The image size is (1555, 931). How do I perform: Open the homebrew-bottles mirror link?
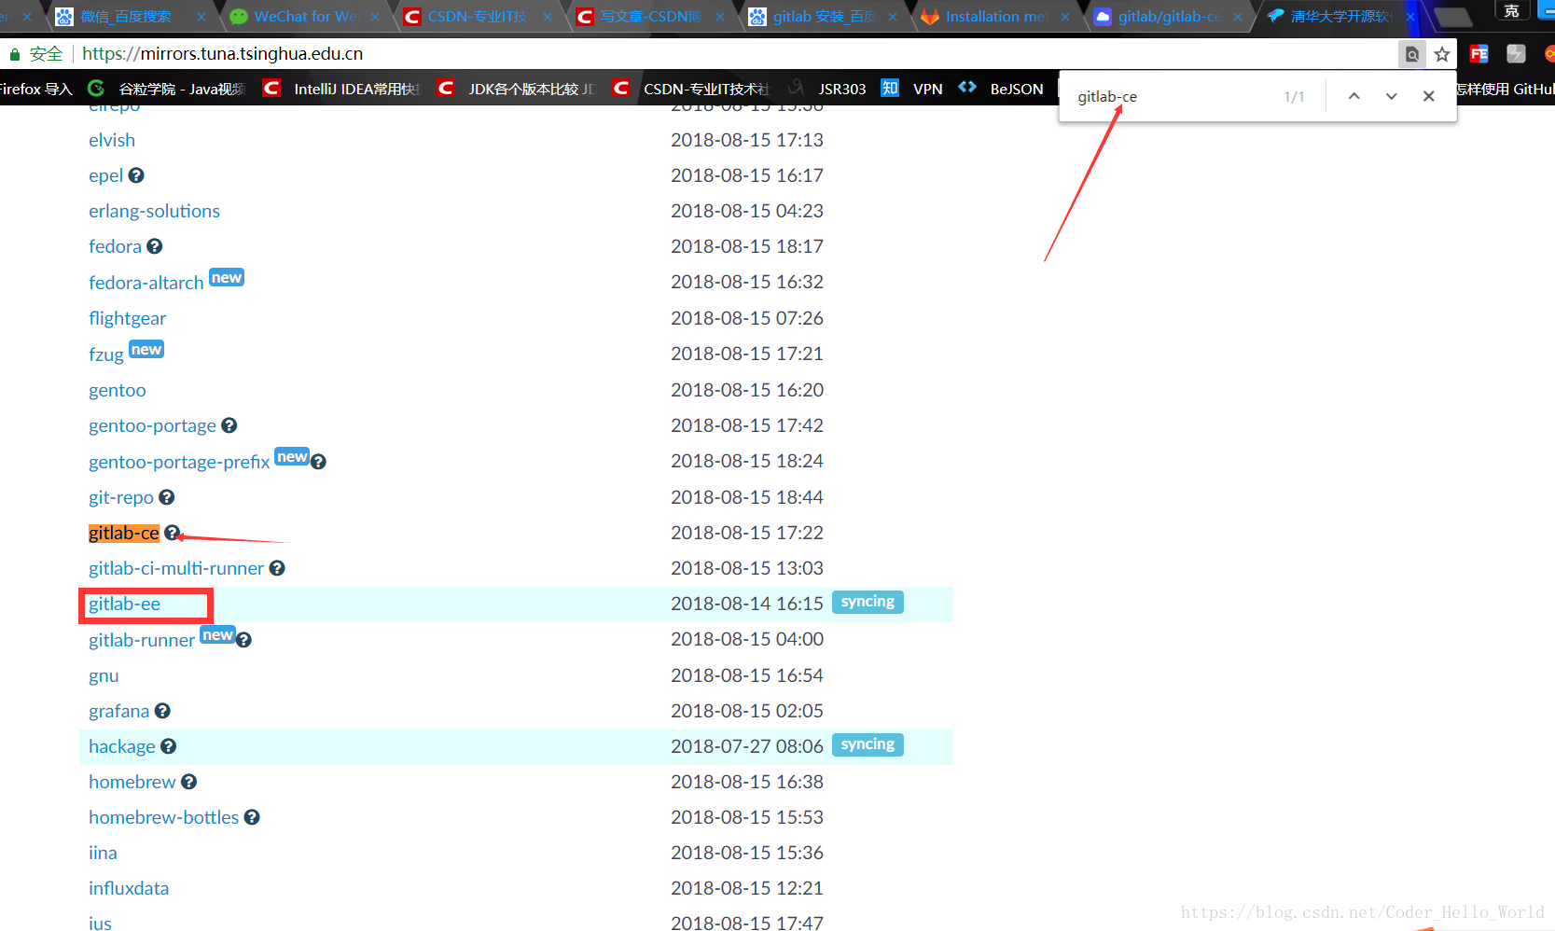click(x=163, y=817)
